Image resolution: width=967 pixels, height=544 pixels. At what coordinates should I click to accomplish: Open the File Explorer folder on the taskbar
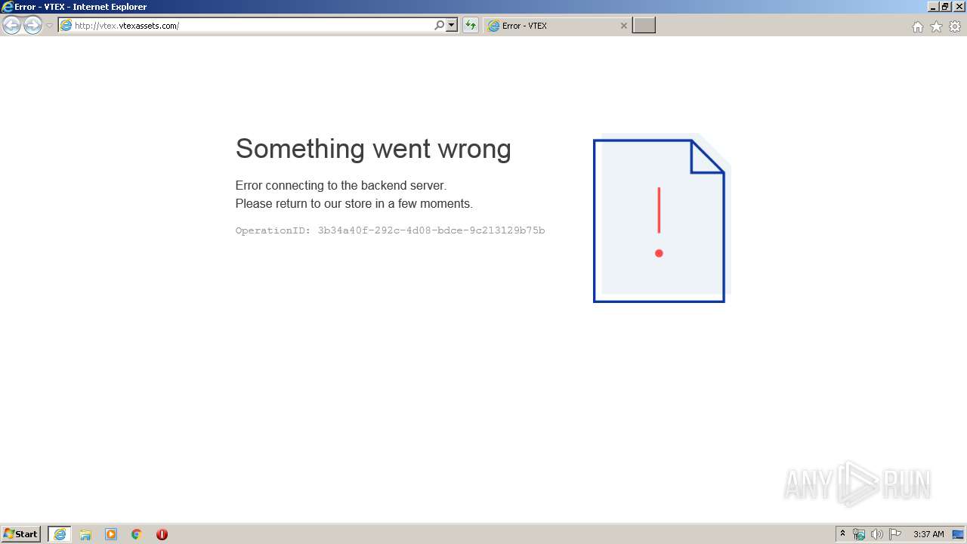(85, 534)
